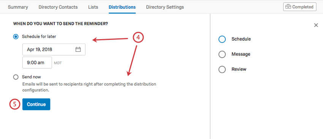The height and width of the screenshot is (139, 323).
Task: Go to the Review step circle
Action: (222, 69)
